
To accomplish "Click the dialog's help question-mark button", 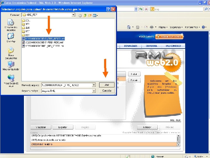I will 108,9.
